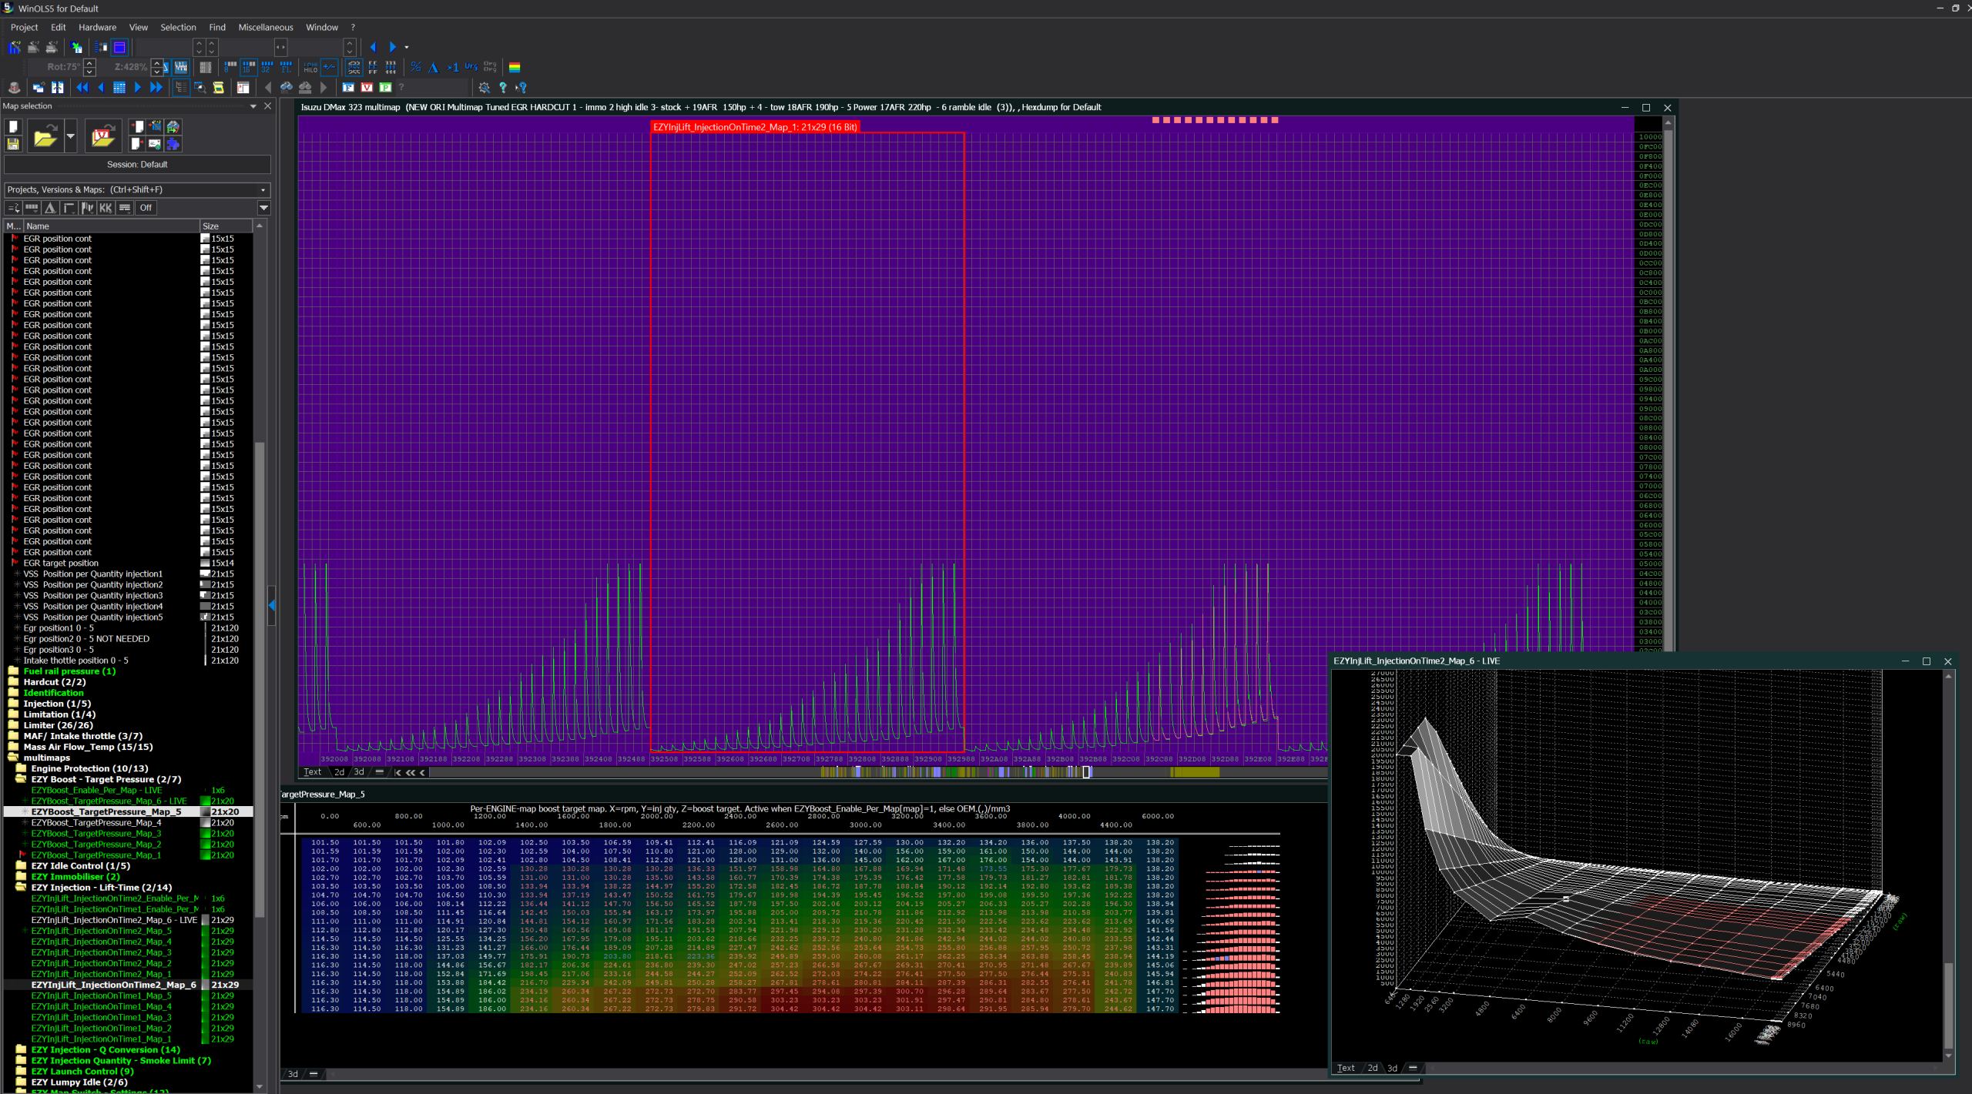Open version folder icon with red V

point(102,136)
